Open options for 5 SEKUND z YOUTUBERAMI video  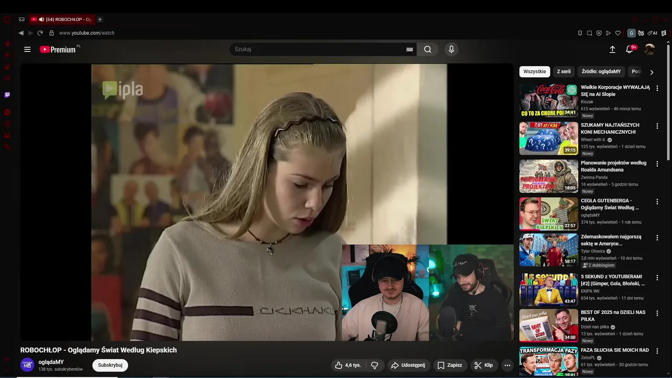(657, 277)
